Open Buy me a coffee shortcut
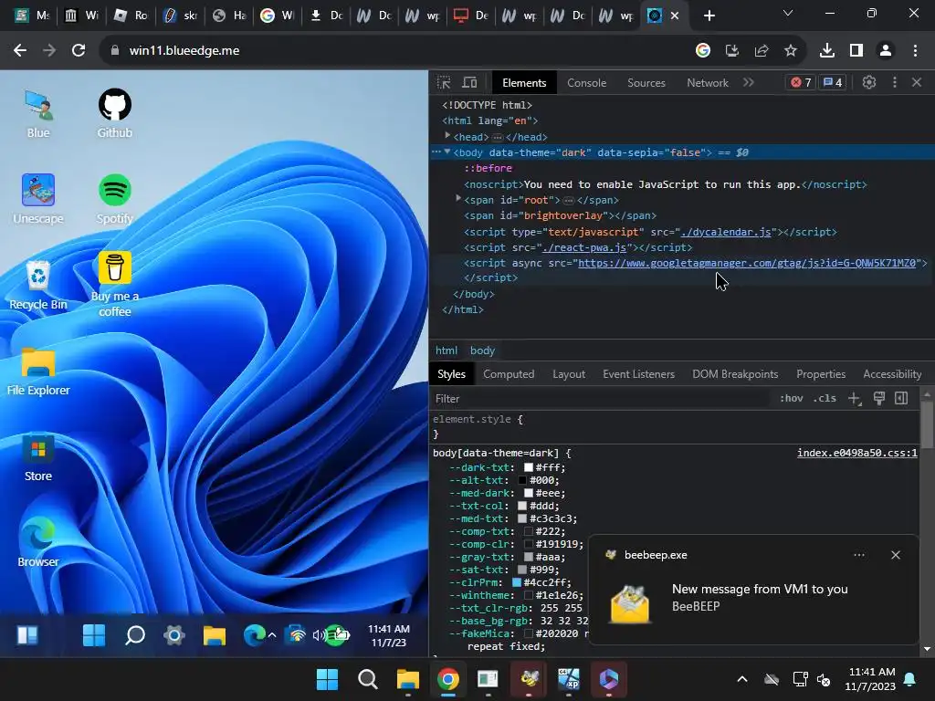Image resolution: width=935 pixels, height=701 pixels. pos(114,285)
